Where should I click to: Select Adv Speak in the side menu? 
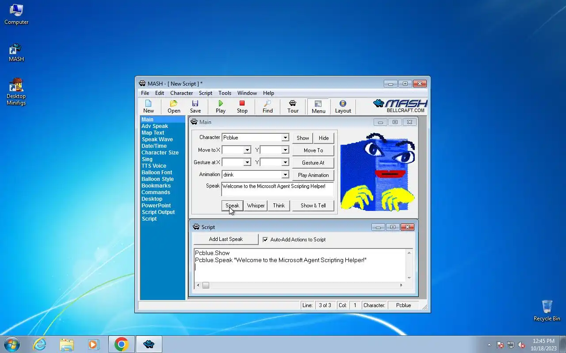(x=155, y=126)
